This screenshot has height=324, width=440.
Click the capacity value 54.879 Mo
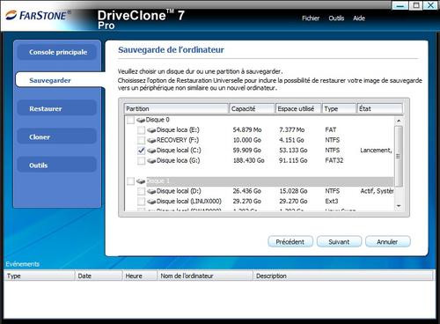pyautogui.click(x=247, y=130)
